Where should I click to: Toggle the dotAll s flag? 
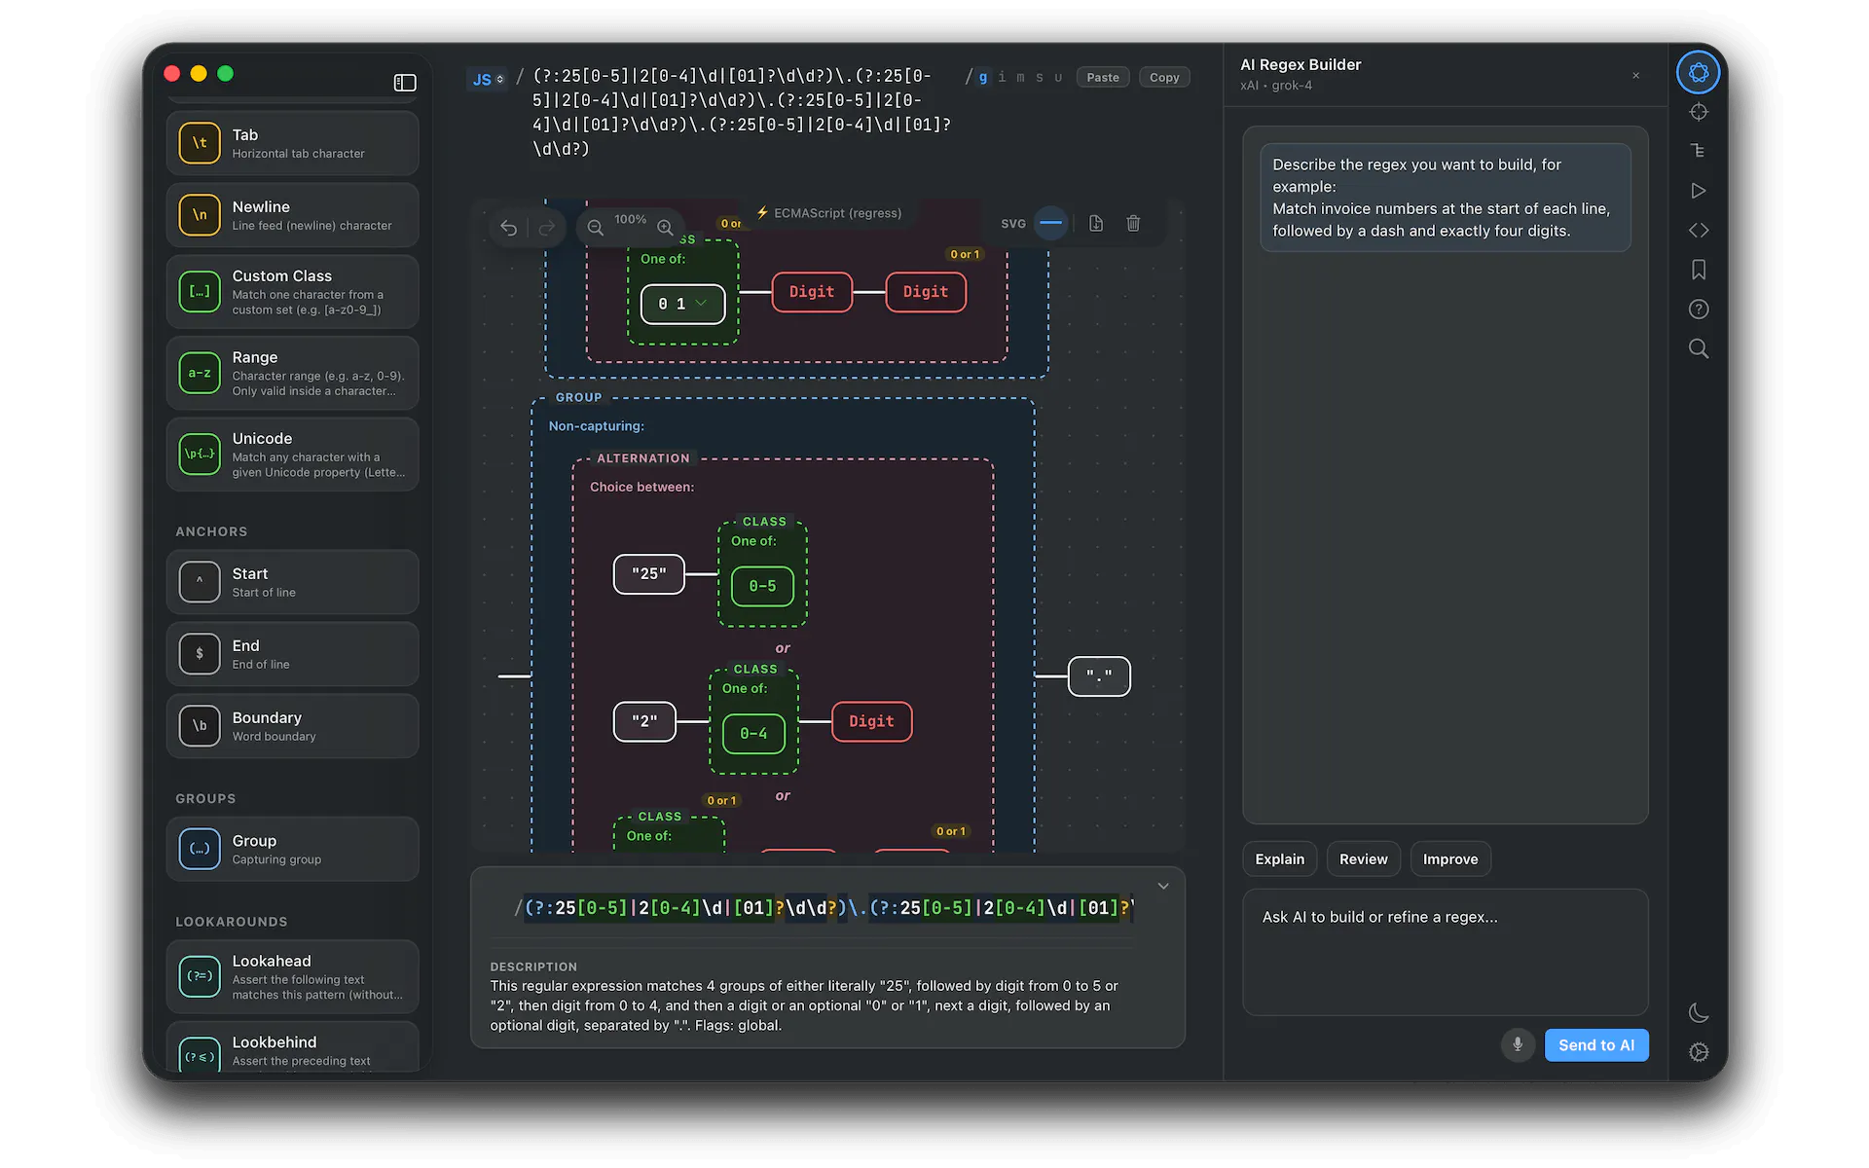1040,78
